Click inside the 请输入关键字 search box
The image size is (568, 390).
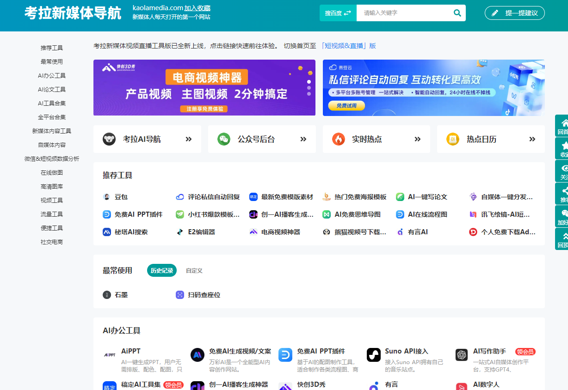coord(407,12)
